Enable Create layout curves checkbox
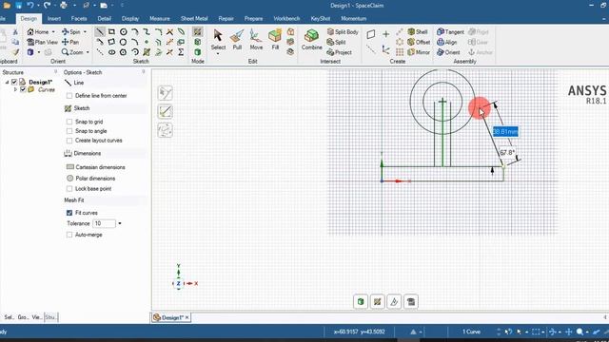Image resolution: width=609 pixels, height=342 pixels. (69, 141)
